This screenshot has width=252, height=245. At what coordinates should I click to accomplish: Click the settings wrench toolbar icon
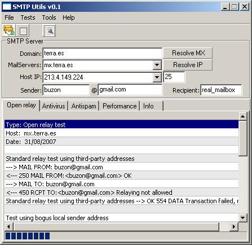tap(50, 30)
